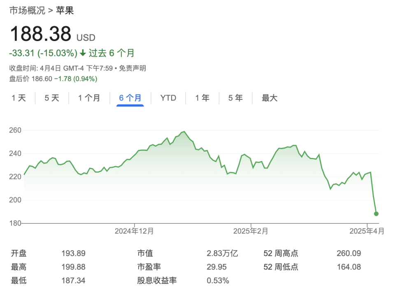Click the 股息收益率 label
This screenshot has height=296, width=395.
pyautogui.click(x=157, y=280)
